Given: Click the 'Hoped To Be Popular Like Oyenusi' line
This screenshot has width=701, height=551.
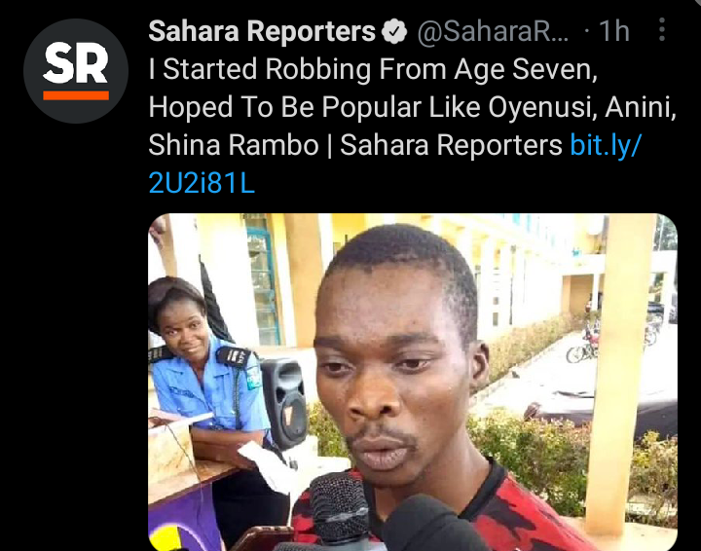Looking at the screenshot, I should click(373, 108).
